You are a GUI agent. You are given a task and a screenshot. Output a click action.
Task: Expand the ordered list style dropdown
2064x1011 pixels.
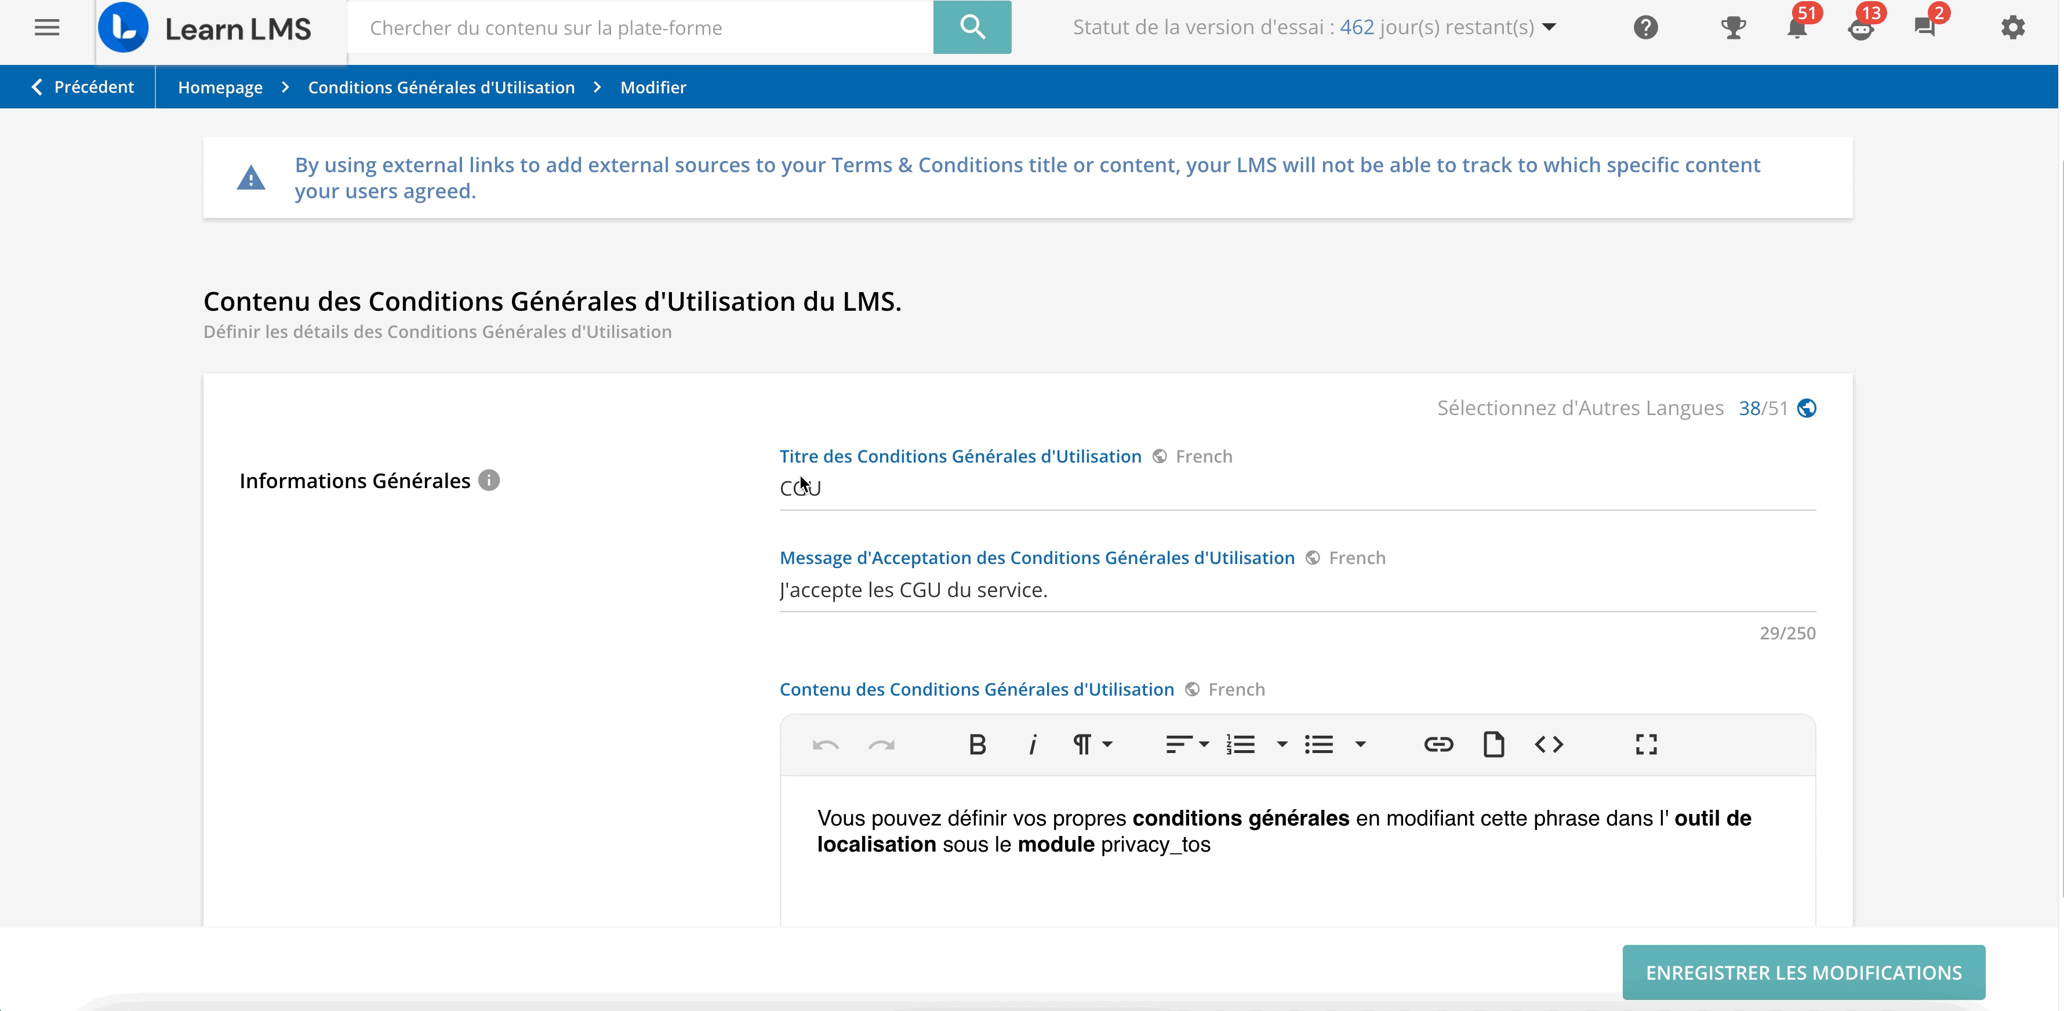click(1282, 745)
